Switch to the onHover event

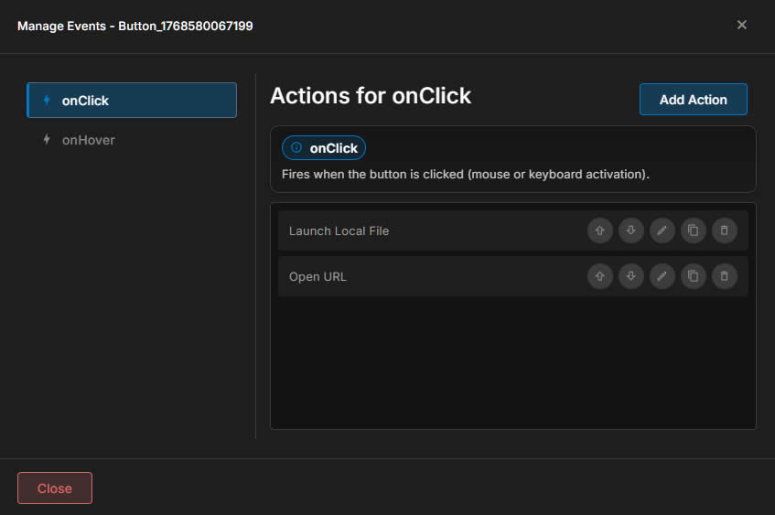pyautogui.click(x=88, y=140)
